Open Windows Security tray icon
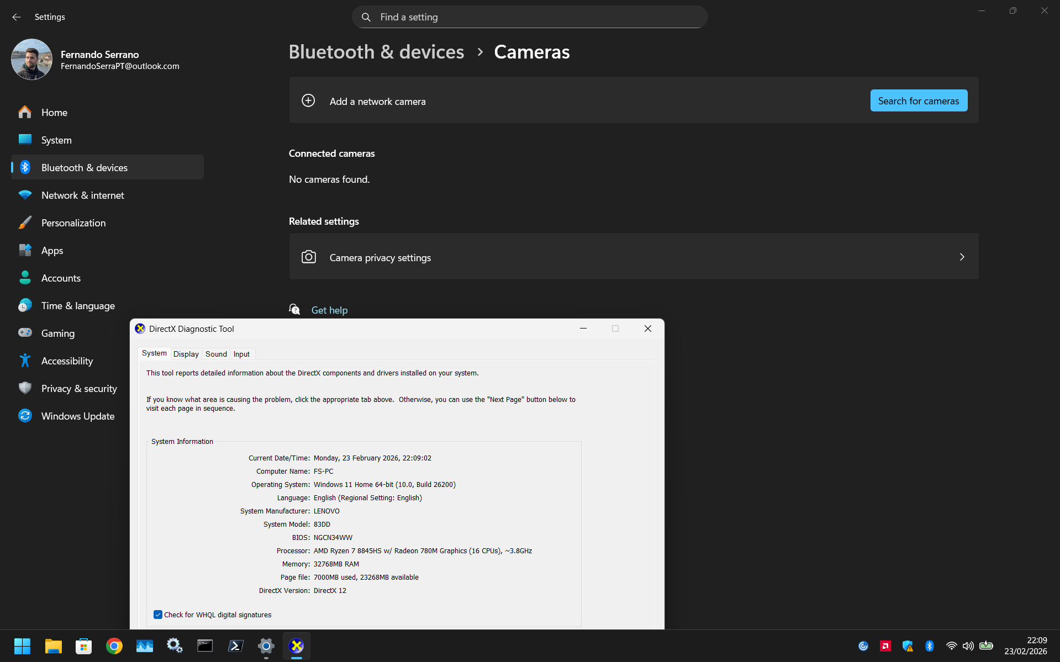The width and height of the screenshot is (1060, 662). click(908, 646)
